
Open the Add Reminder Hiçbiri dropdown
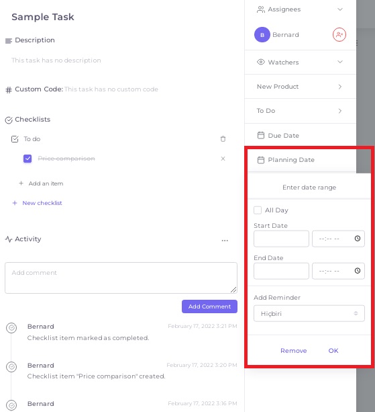pyautogui.click(x=309, y=313)
